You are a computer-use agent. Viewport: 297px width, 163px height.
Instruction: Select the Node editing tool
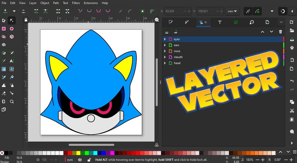pos(12,21)
